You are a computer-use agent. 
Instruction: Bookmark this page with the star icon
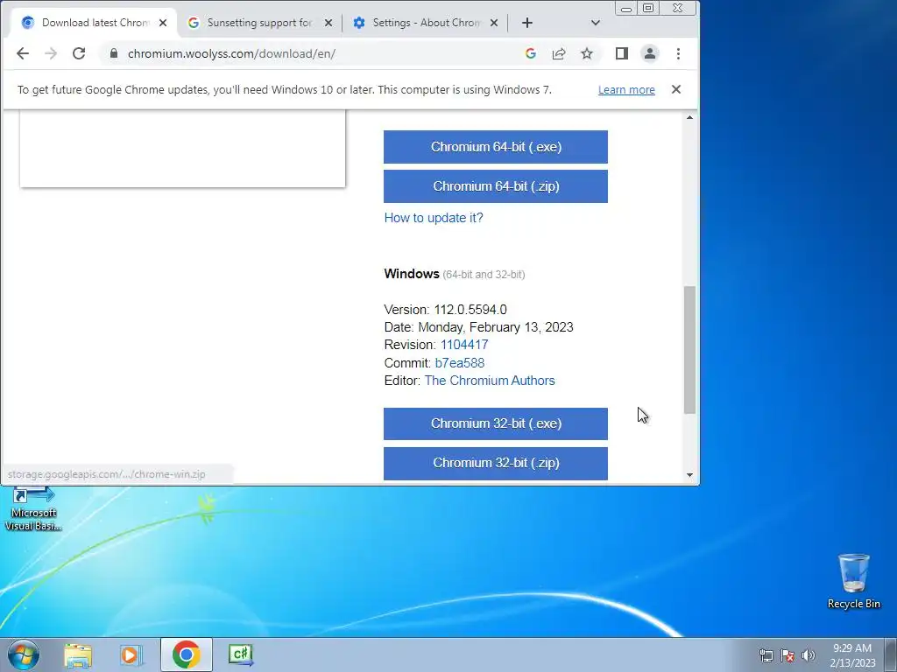pos(587,53)
